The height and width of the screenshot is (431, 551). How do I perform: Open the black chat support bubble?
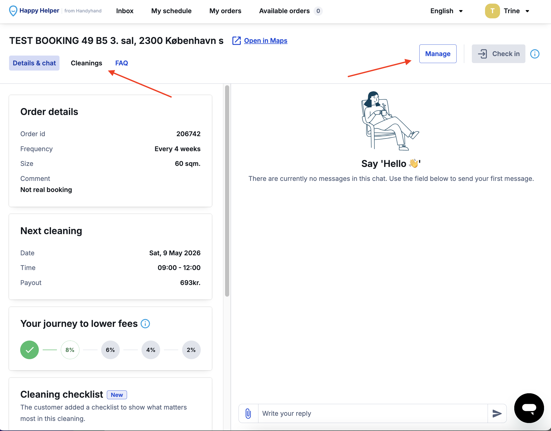click(x=529, y=408)
